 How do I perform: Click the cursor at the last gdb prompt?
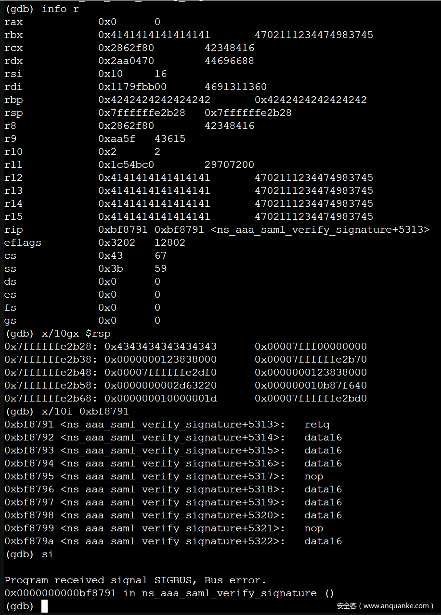pos(44,606)
